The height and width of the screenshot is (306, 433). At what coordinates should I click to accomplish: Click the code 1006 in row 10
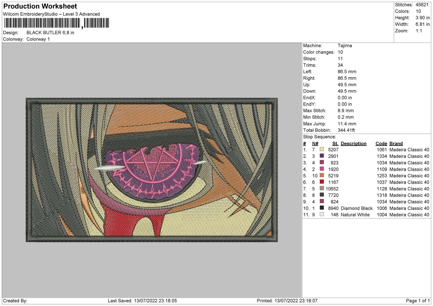tap(382, 208)
